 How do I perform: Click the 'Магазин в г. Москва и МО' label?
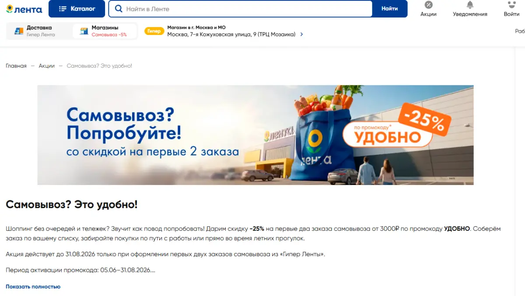196,28
